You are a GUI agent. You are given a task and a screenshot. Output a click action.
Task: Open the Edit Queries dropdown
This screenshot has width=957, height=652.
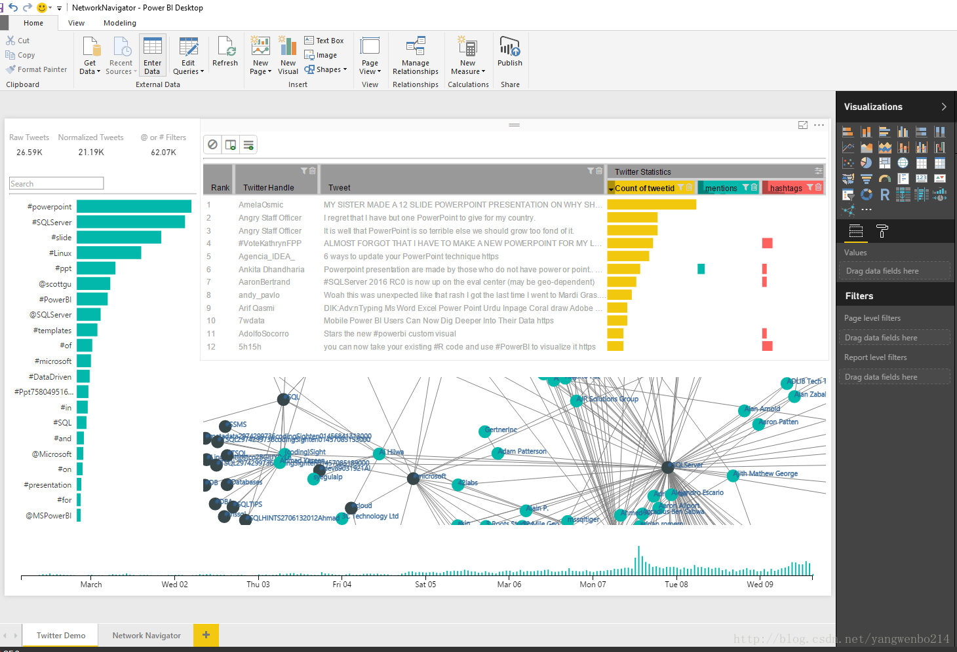tap(188, 56)
